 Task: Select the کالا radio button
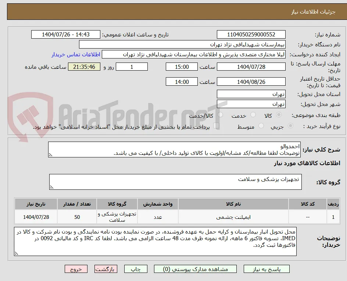pyautogui.click(x=279, y=115)
